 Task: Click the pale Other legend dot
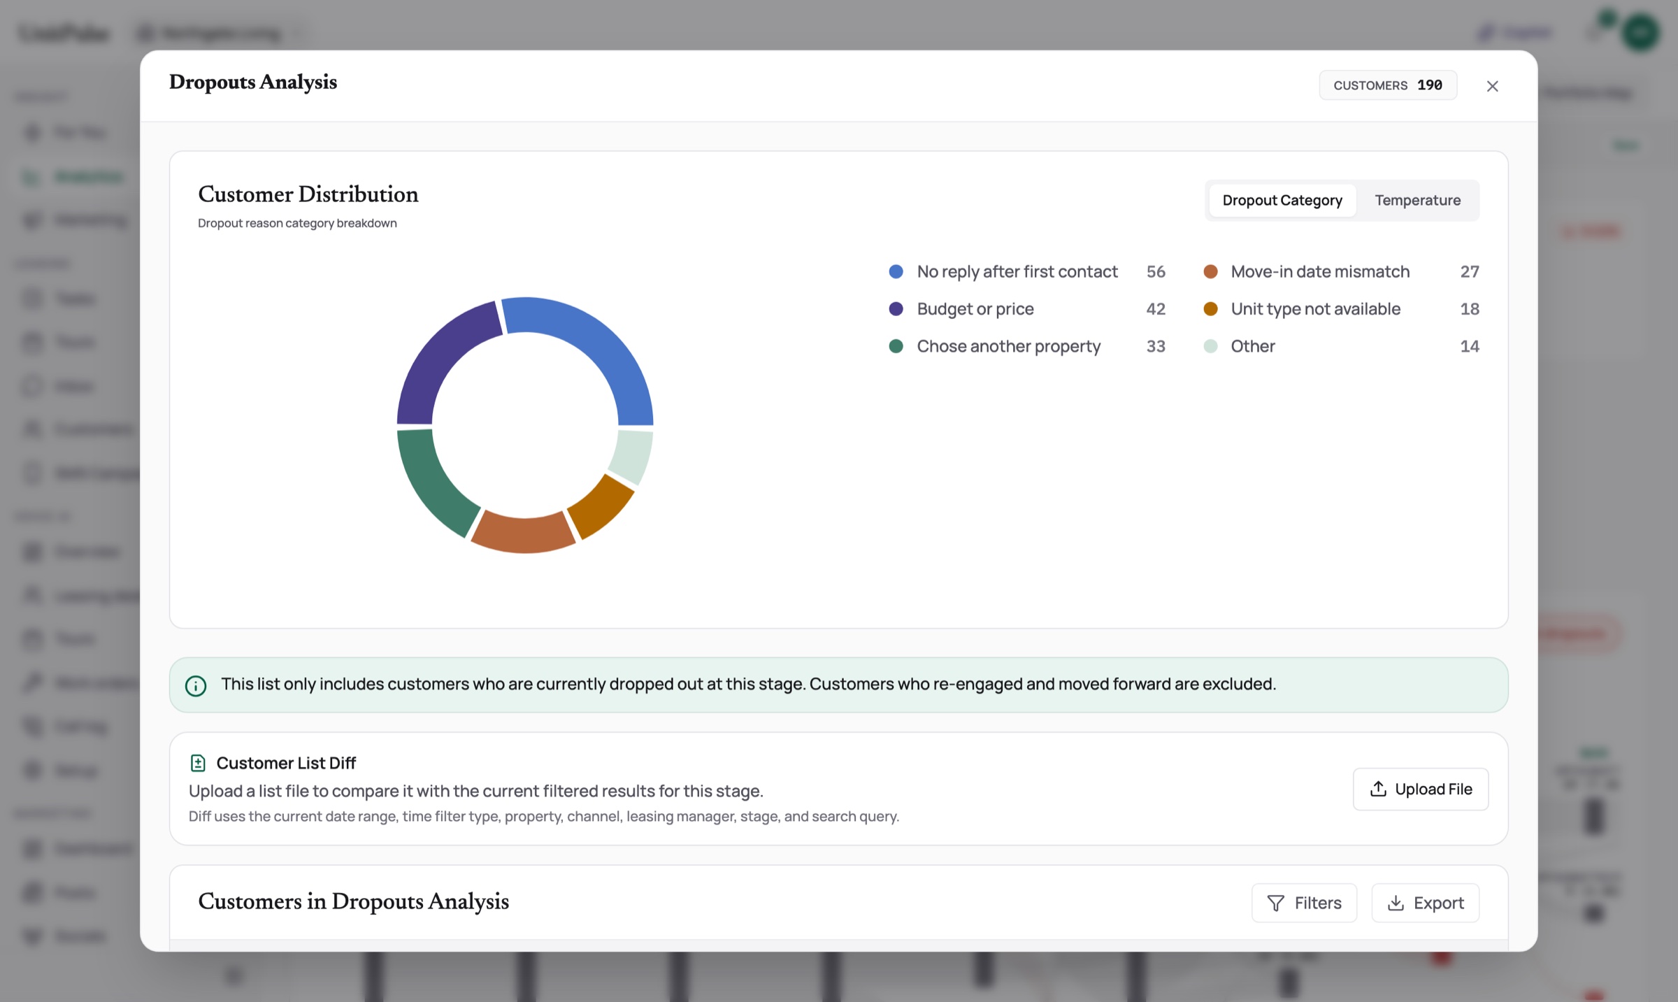1210,346
